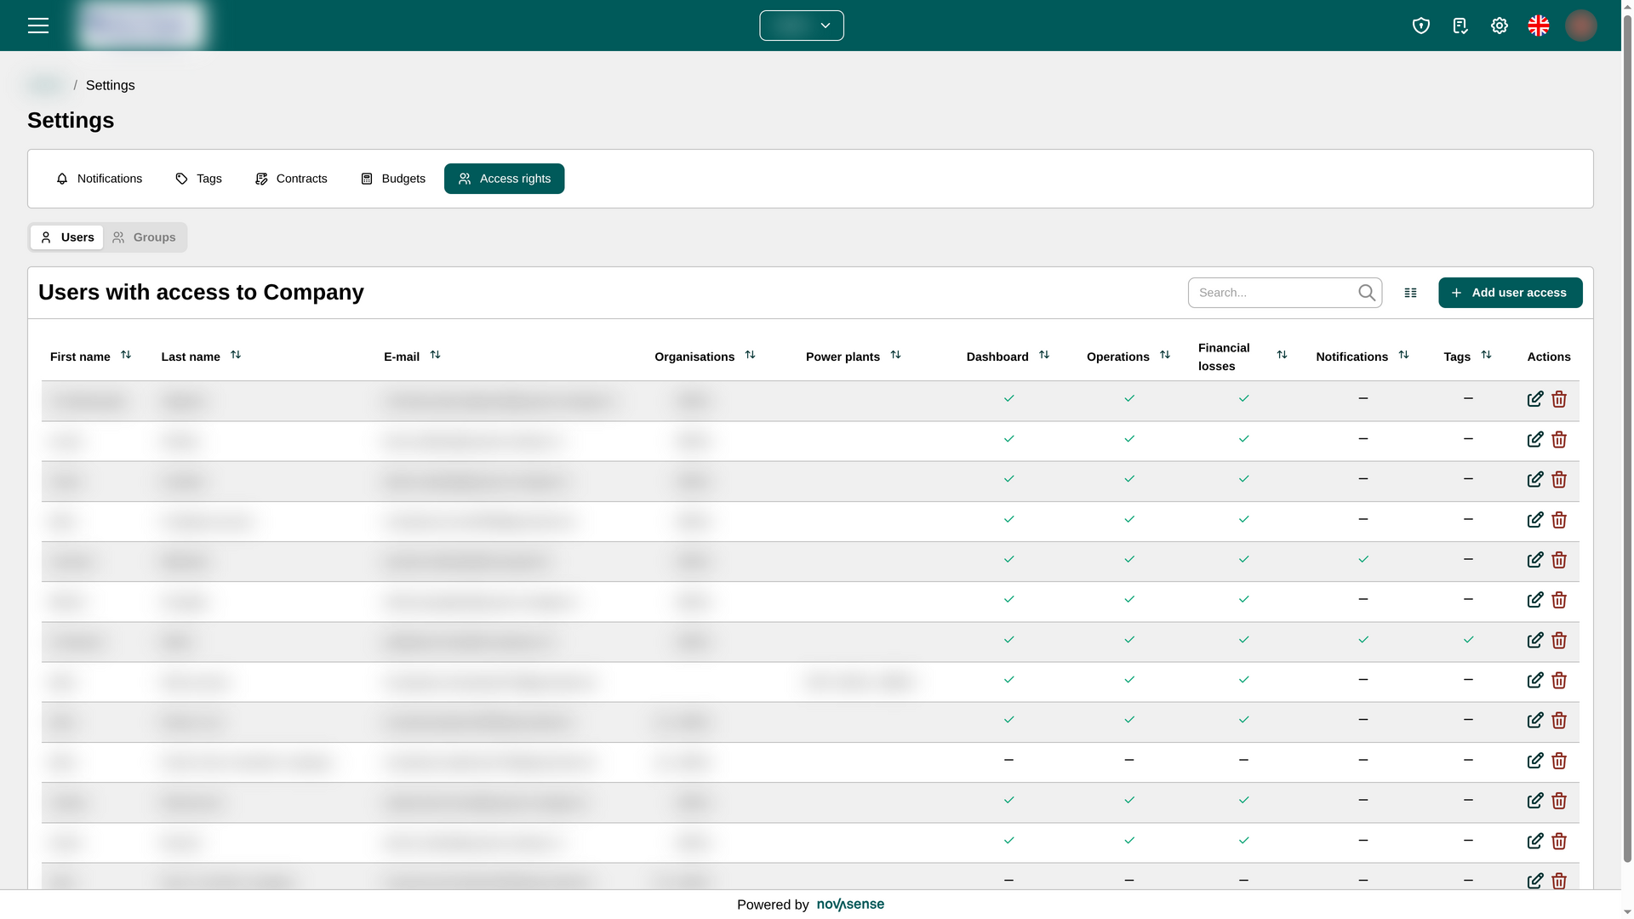
Task: Click the Add user access button
Action: (x=1511, y=293)
